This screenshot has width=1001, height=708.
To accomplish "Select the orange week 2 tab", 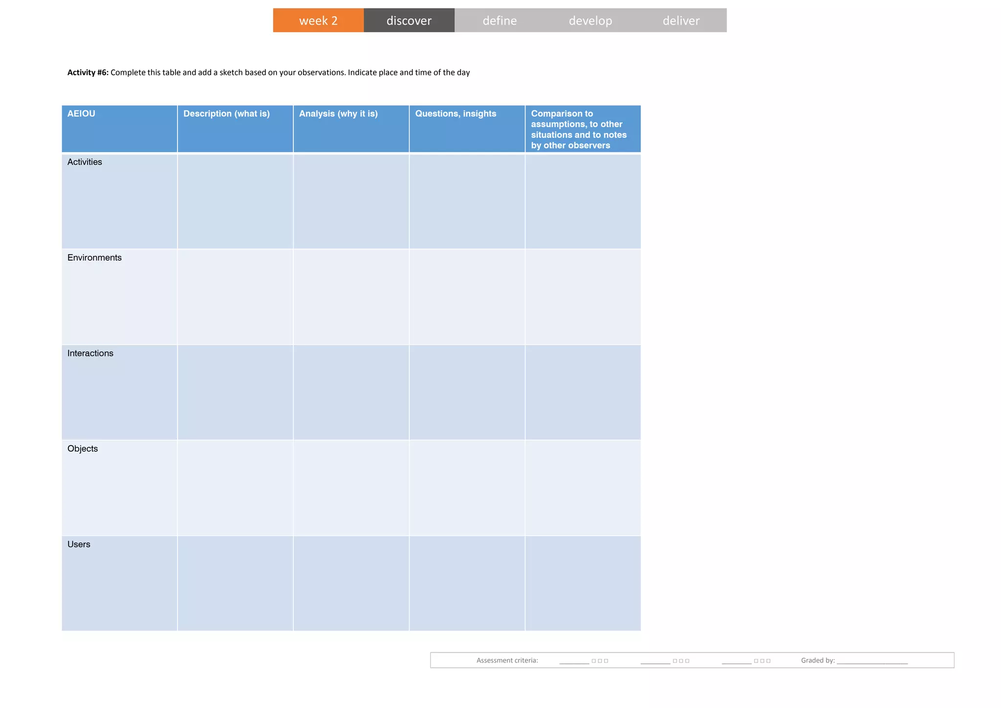I will (318, 20).
